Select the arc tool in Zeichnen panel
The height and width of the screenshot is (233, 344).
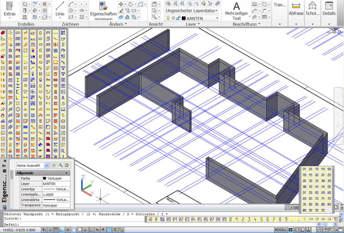[71, 4]
